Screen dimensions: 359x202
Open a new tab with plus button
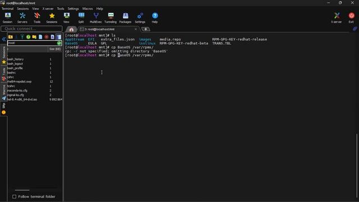point(146,29)
